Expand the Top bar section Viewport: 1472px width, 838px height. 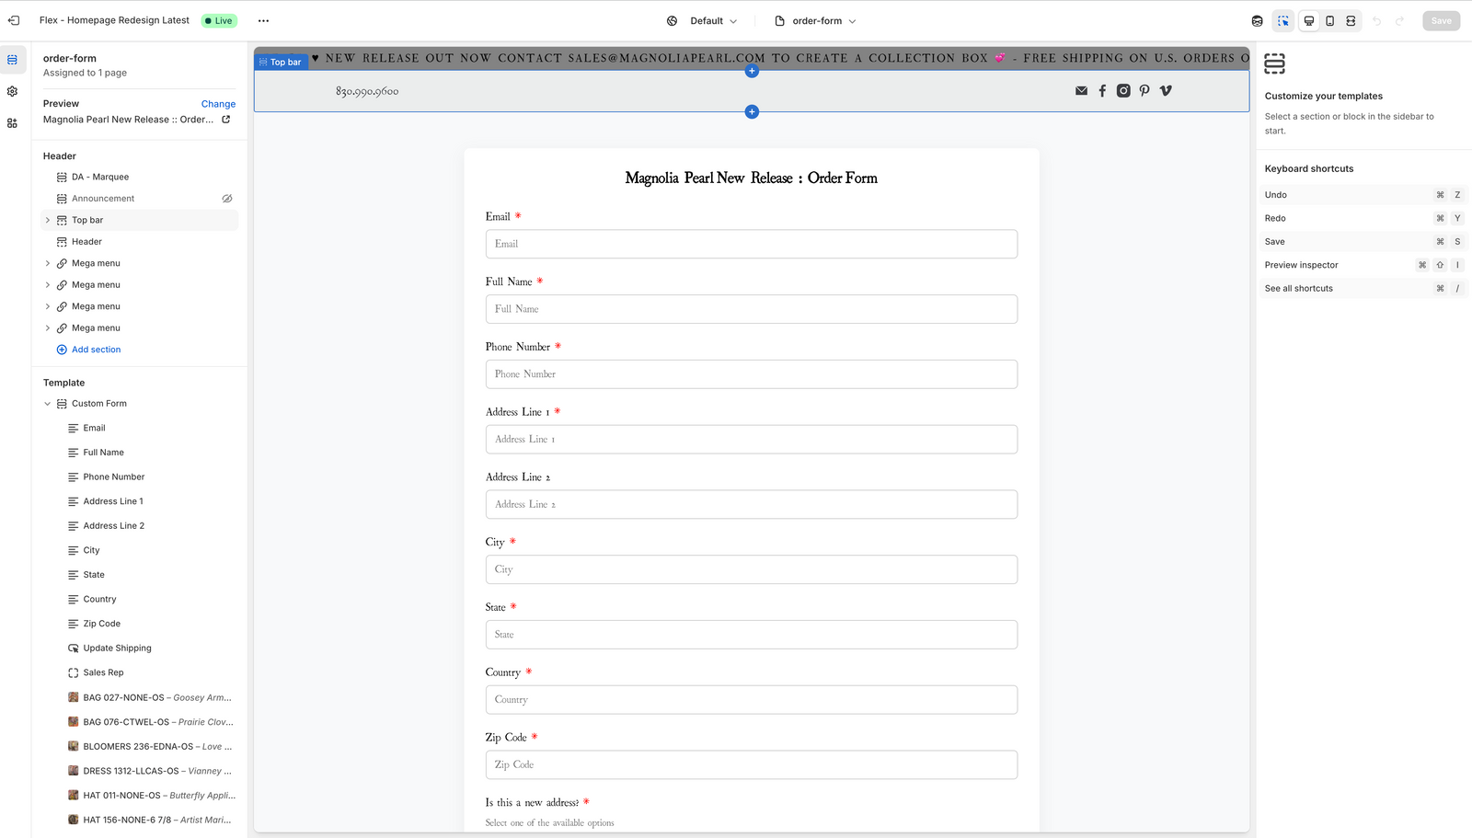point(48,220)
